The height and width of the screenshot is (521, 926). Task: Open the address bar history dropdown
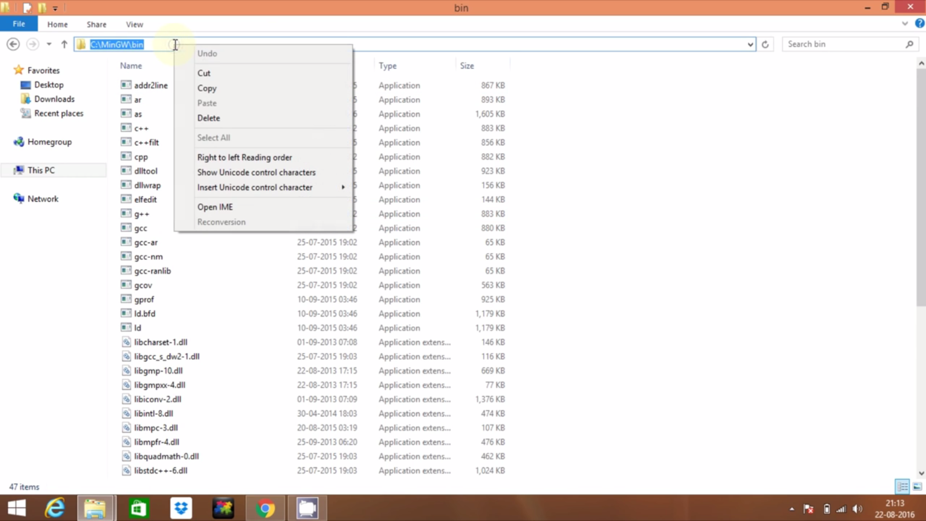click(x=751, y=44)
